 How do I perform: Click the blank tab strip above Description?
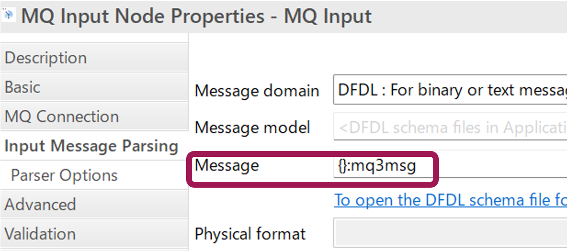[x=94, y=38]
